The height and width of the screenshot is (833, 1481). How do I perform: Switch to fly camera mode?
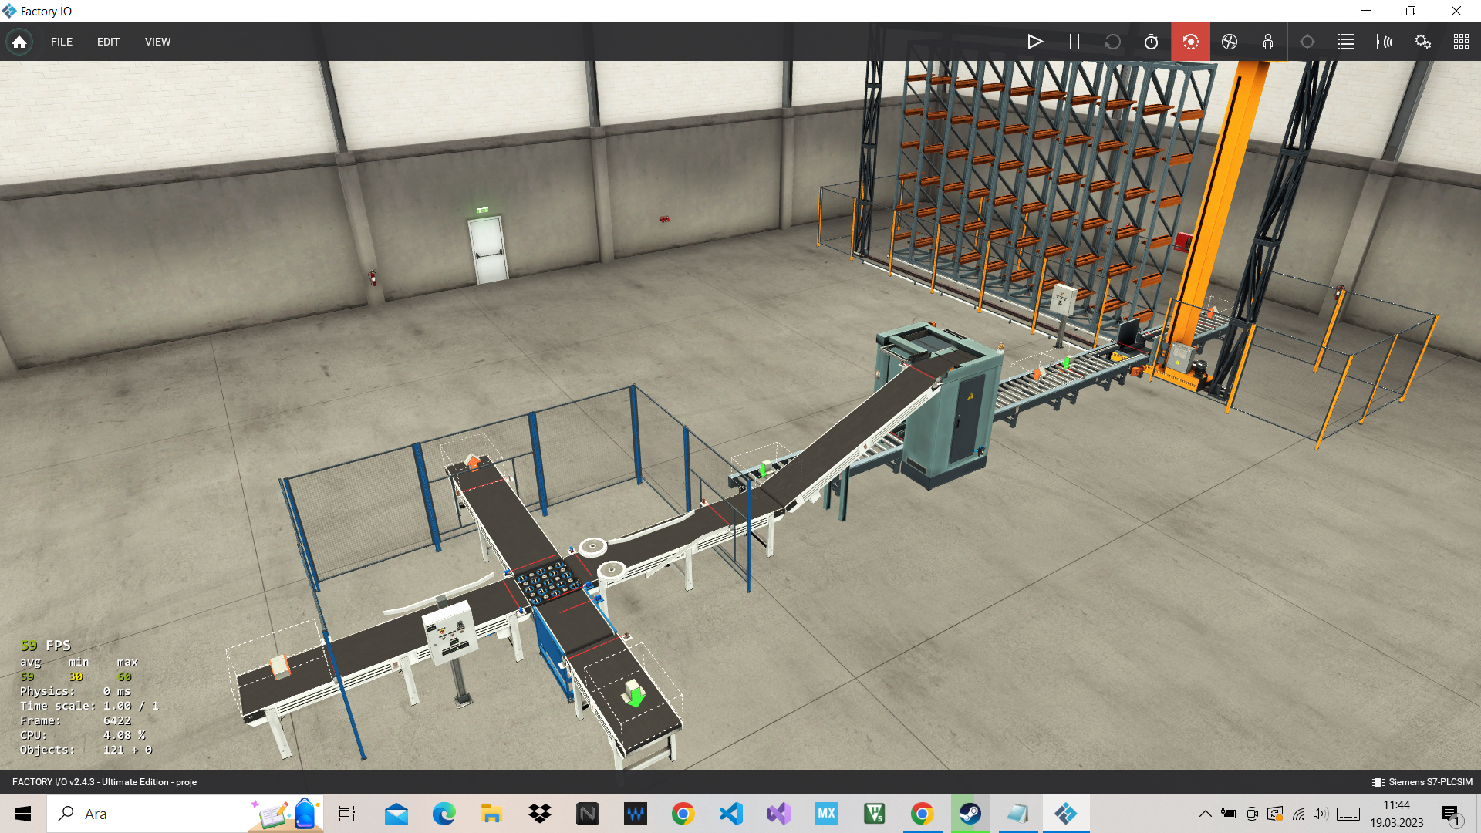(x=1230, y=42)
